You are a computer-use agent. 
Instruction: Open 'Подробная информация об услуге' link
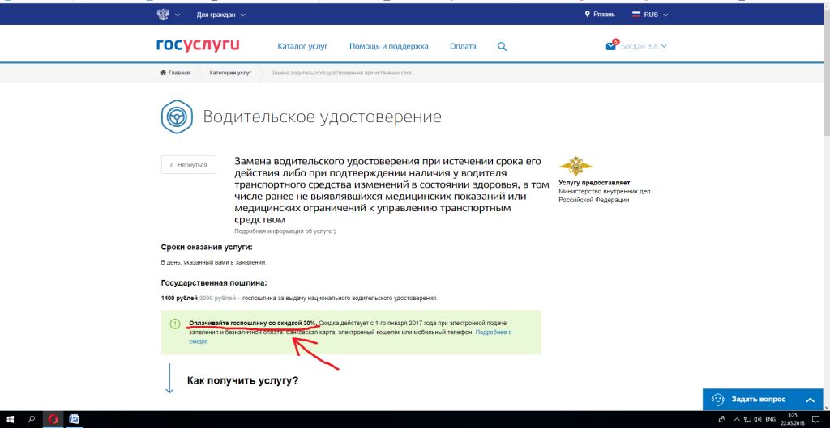(285, 231)
